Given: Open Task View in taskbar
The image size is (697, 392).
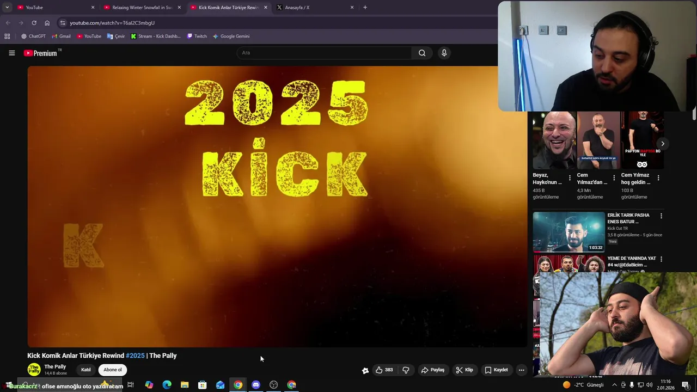Looking at the screenshot, I should [131, 385].
